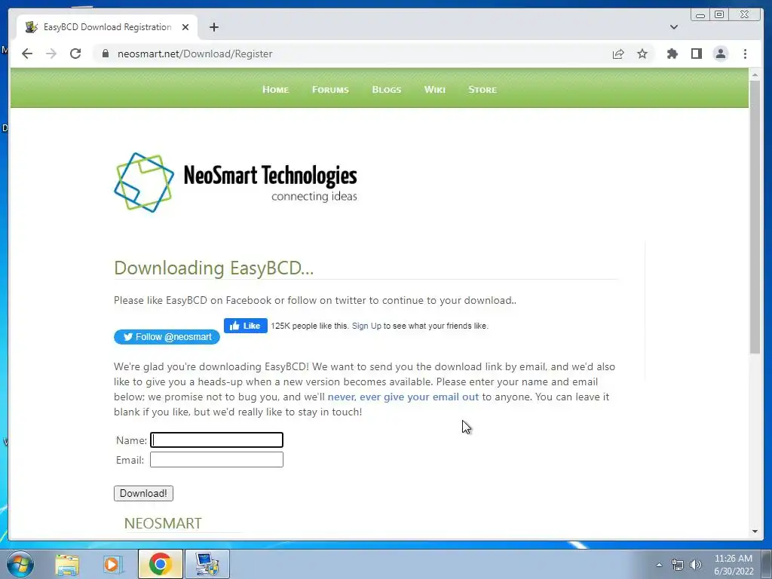Open the Windows Start menu
Screen dimensions: 772x579
pos(20,564)
